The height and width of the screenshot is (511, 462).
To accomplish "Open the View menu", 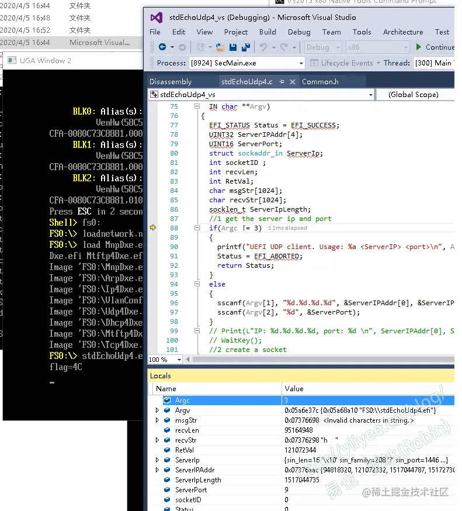I will click(204, 32).
